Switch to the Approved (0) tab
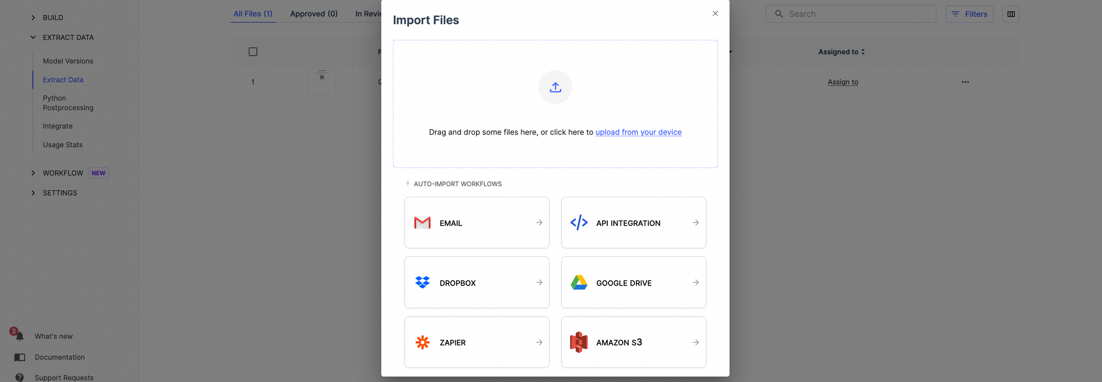The image size is (1102, 382). (314, 14)
